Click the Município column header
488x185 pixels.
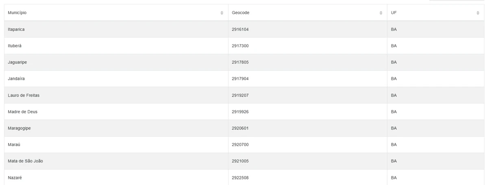tap(116, 13)
